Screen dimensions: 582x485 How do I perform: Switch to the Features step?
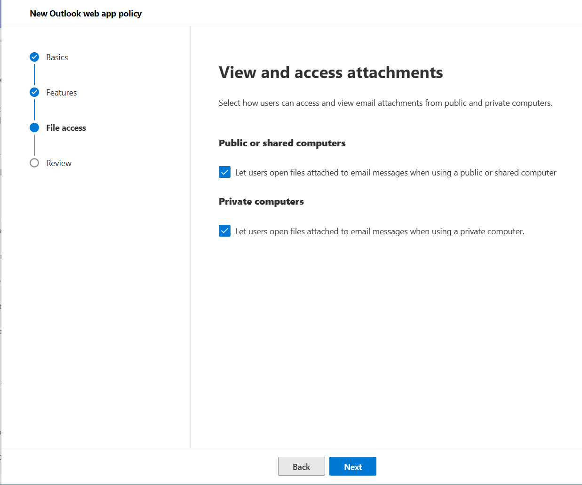(61, 92)
